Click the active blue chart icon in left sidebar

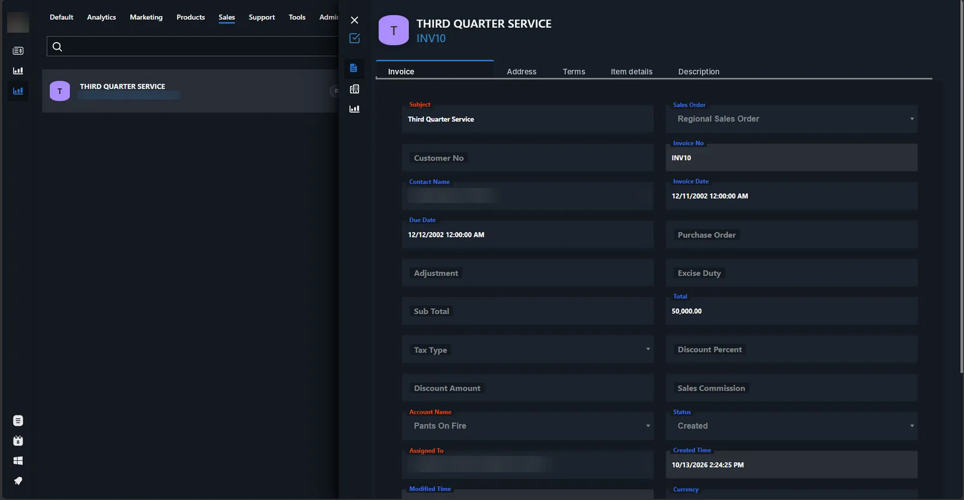pos(18,91)
